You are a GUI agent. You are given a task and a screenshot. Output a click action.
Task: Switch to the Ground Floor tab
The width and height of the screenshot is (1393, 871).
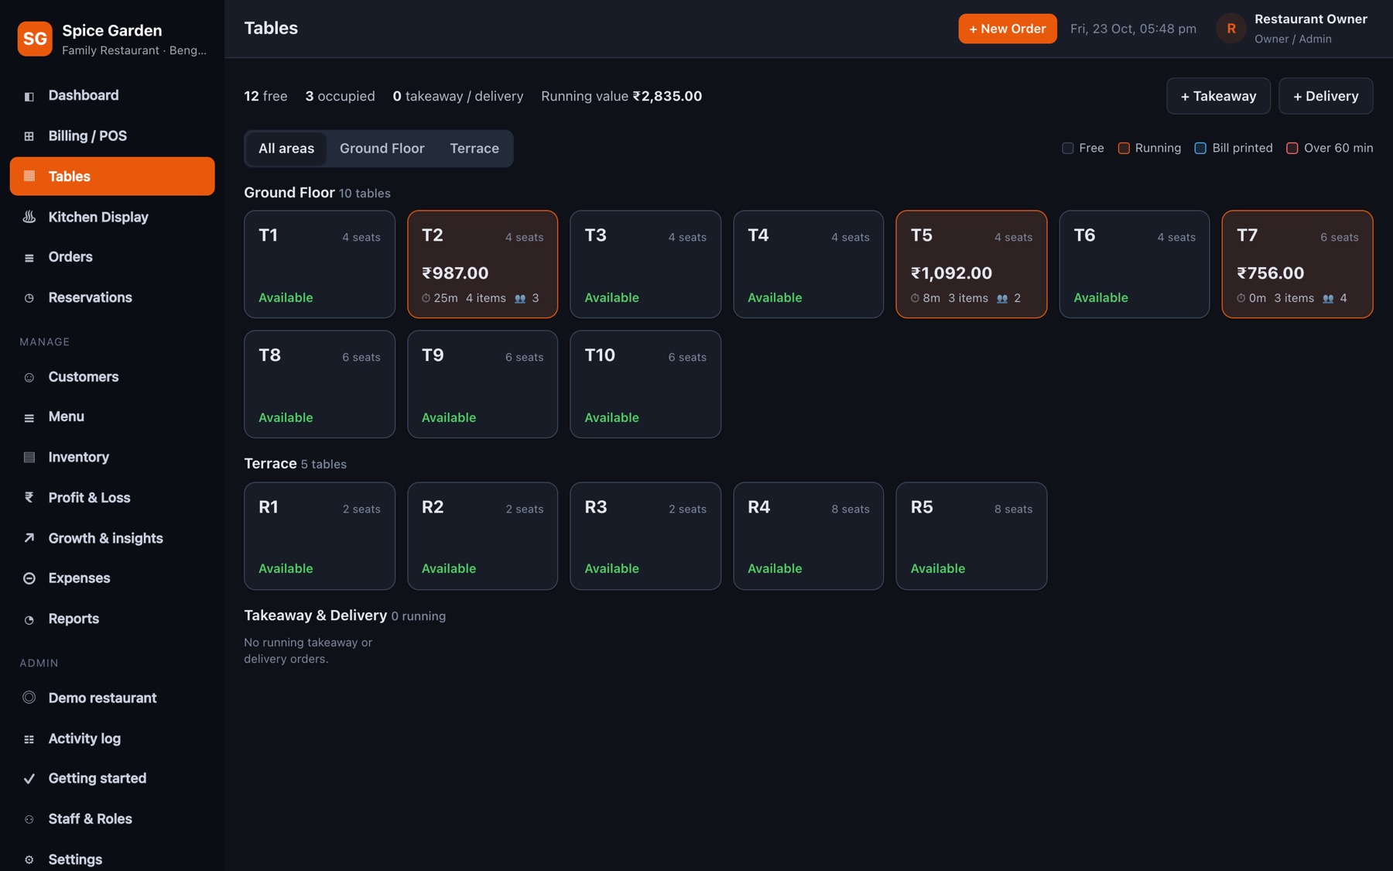382,148
